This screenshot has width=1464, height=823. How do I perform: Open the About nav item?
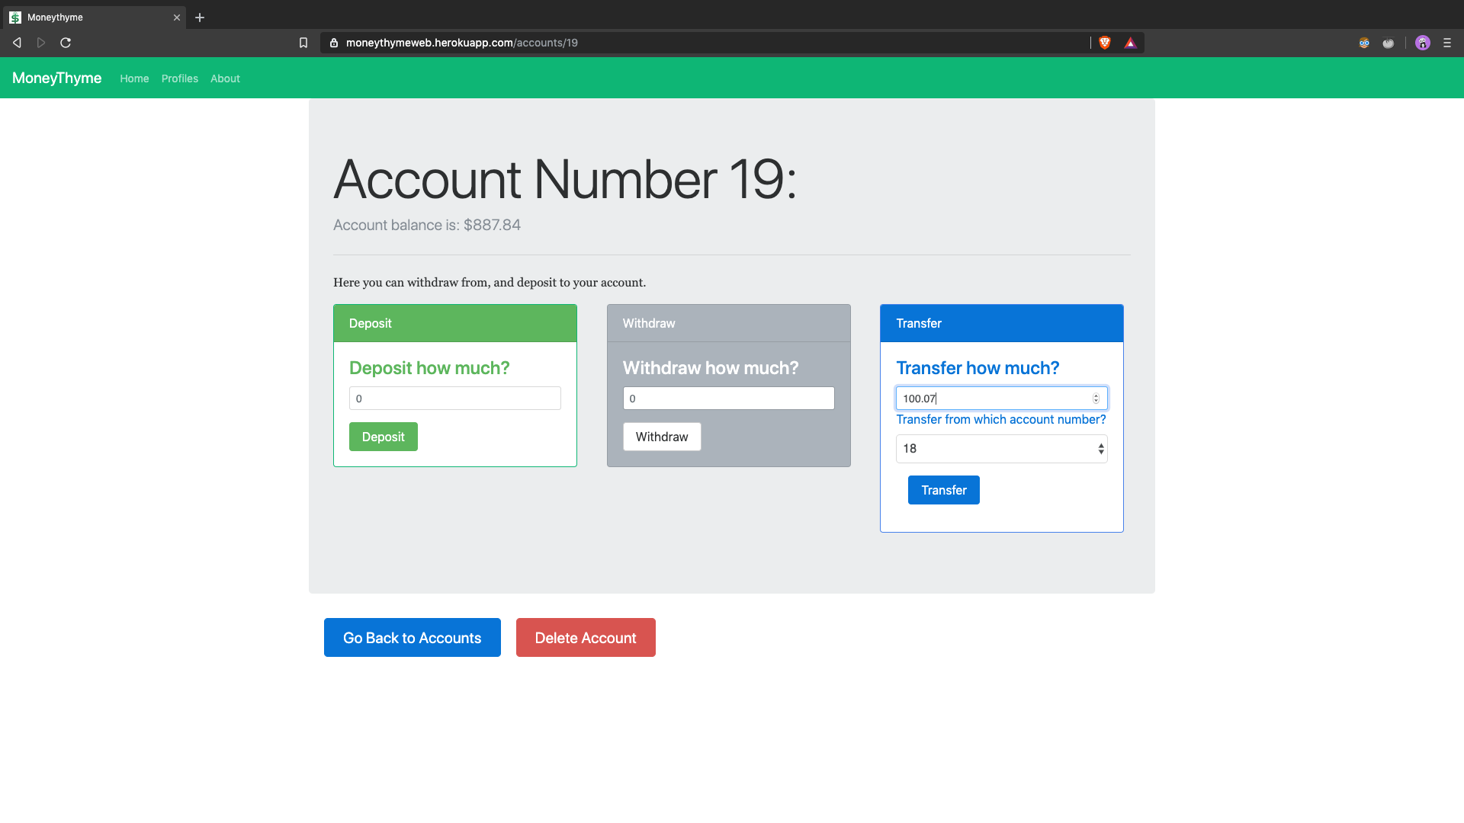(x=225, y=78)
